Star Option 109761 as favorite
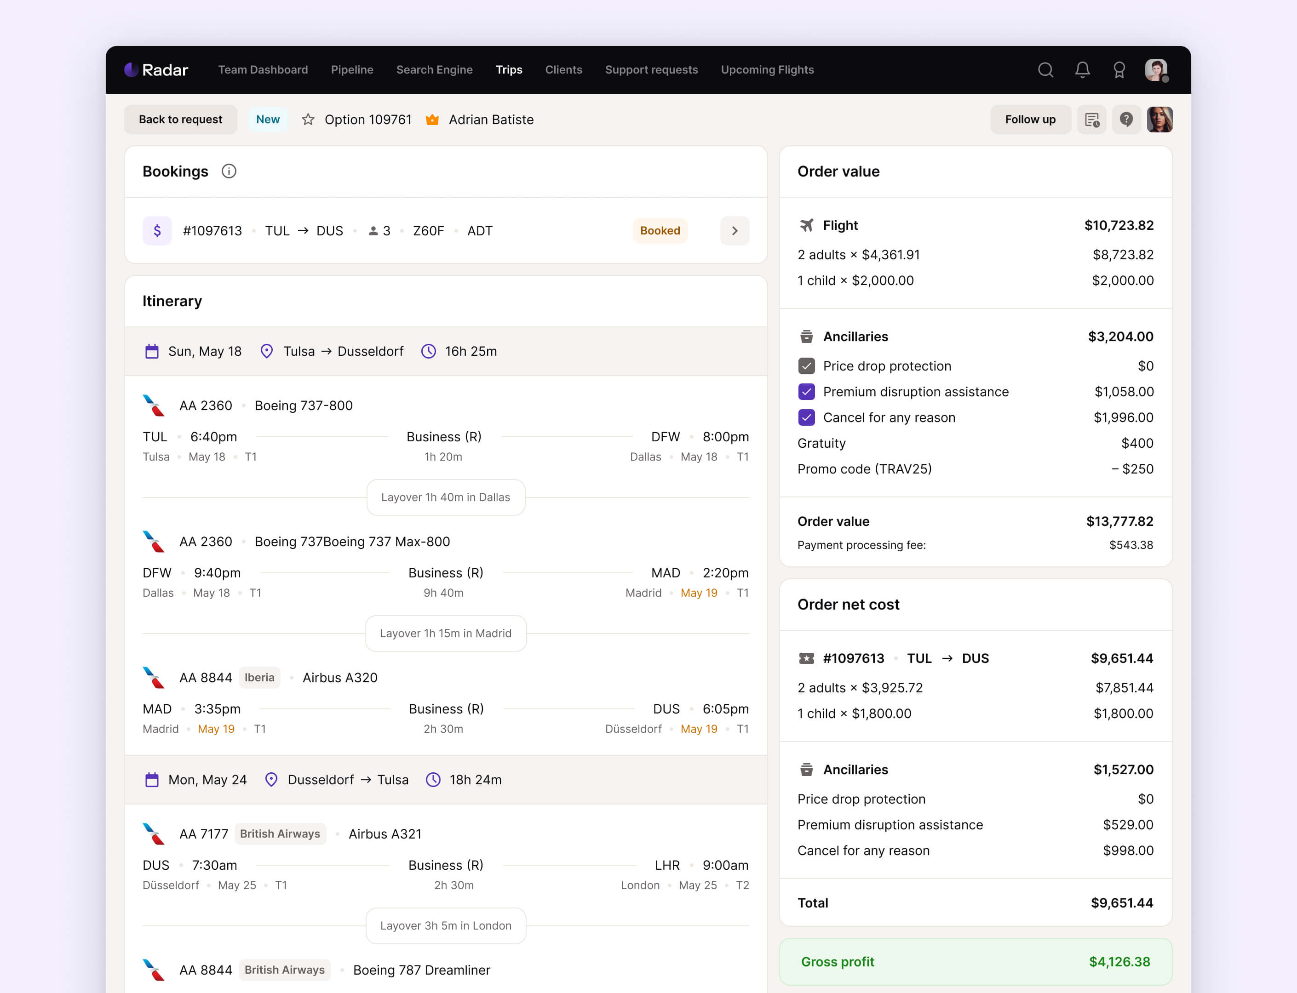The width and height of the screenshot is (1297, 993). click(x=308, y=120)
